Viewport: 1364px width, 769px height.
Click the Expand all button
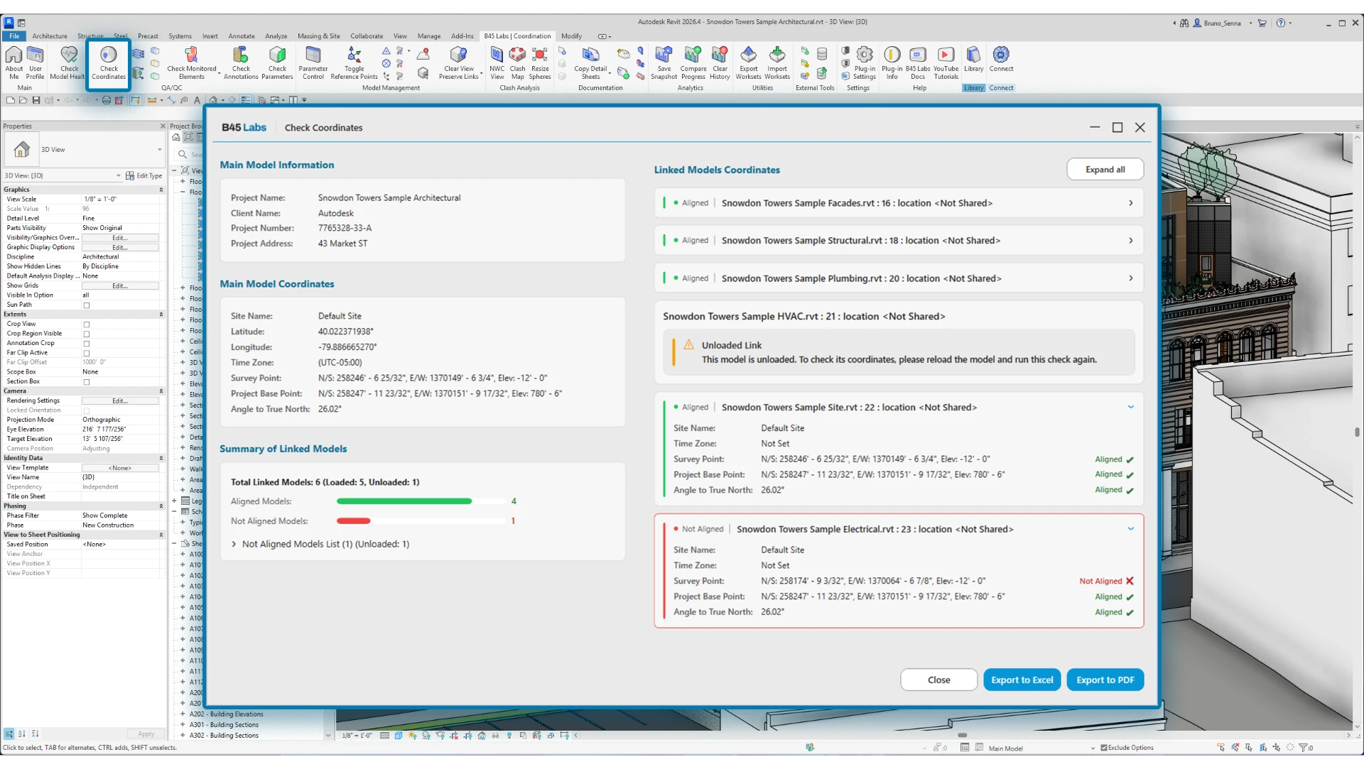pos(1105,170)
